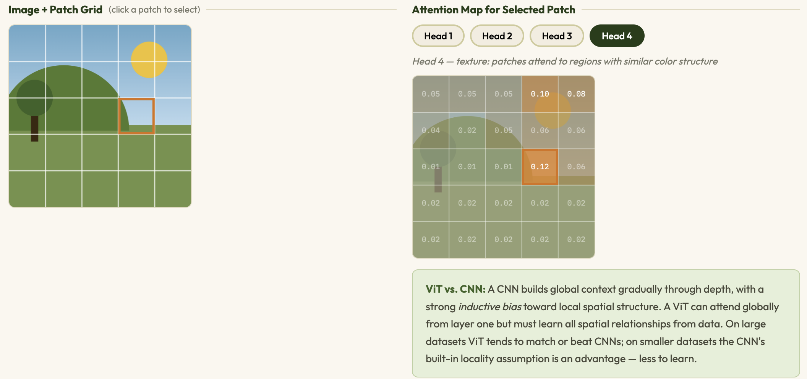Select the bottom-right patch of the image grid
This screenshot has width=807, height=379.
pyautogui.click(x=173, y=189)
